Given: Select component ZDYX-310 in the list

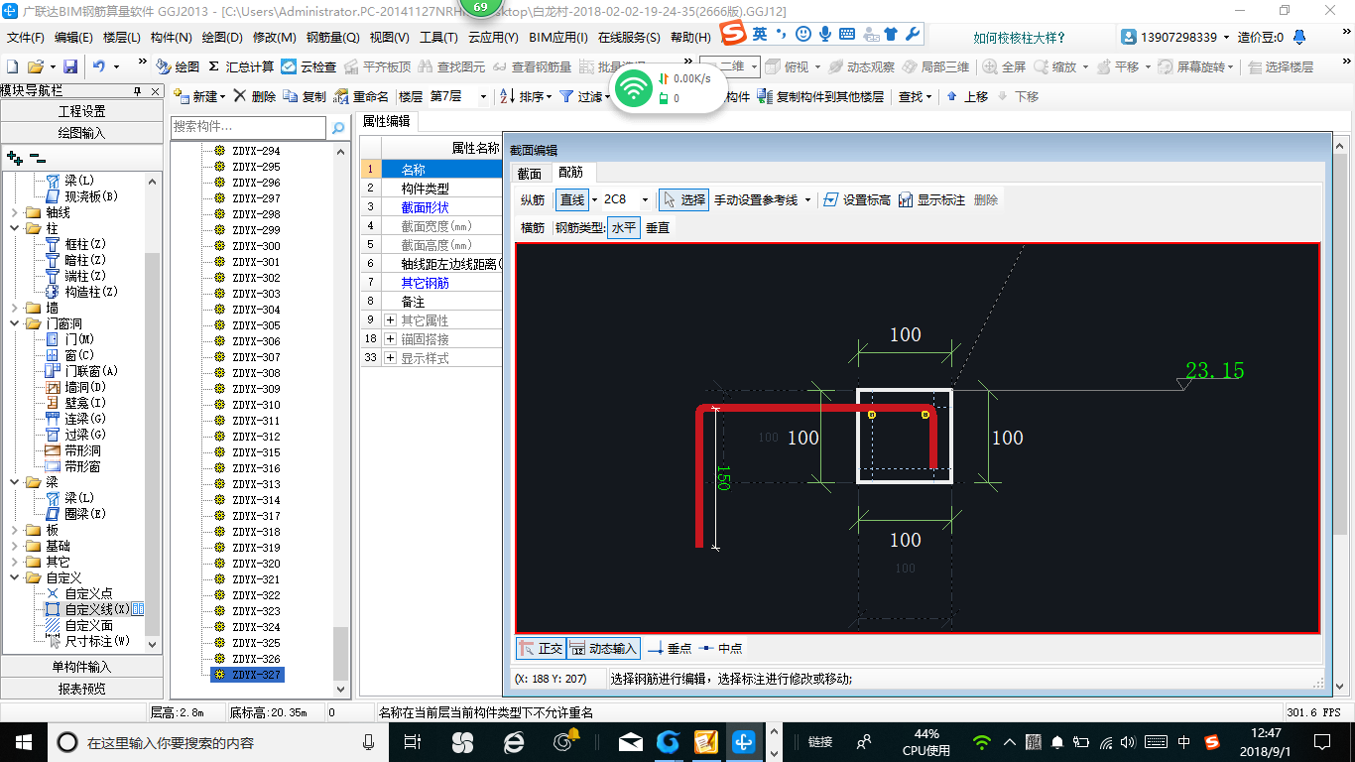Looking at the screenshot, I should (256, 405).
